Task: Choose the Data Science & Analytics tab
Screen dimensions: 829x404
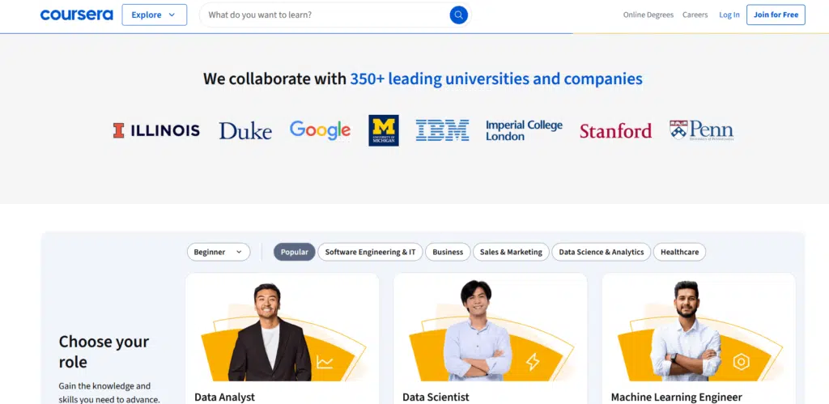Action: point(601,252)
